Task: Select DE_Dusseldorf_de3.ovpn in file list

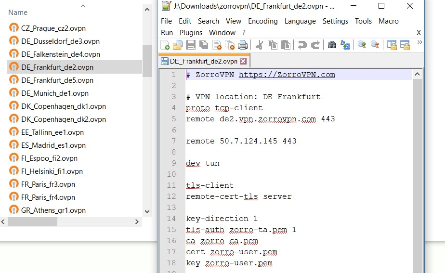Action: (61, 41)
